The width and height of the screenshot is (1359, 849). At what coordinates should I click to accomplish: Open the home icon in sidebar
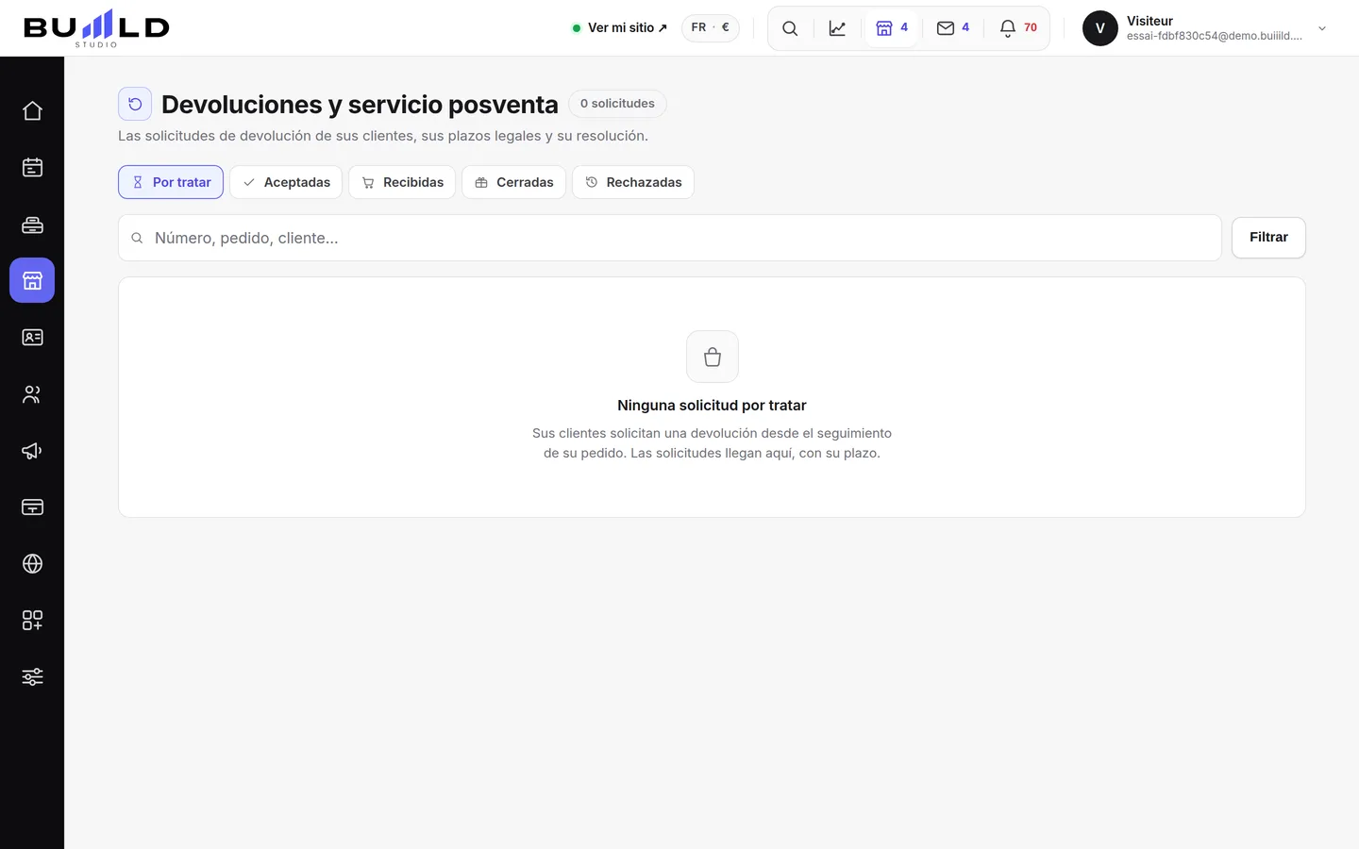[32, 111]
